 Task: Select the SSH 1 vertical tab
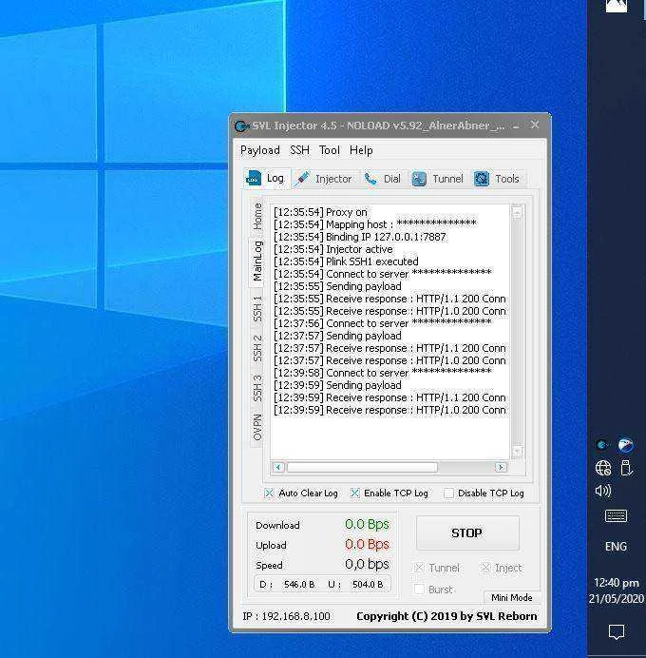(x=257, y=309)
